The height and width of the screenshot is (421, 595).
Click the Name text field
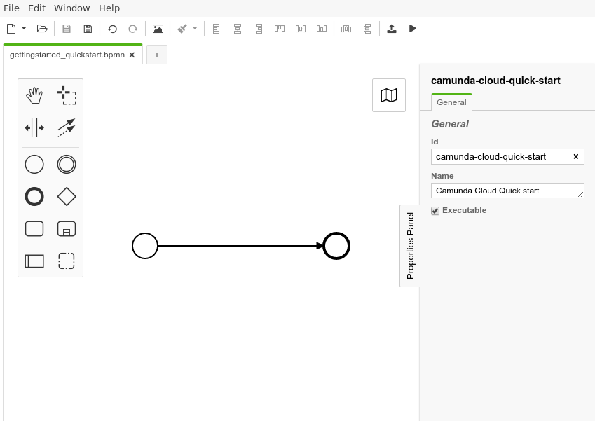pyautogui.click(x=506, y=191)
